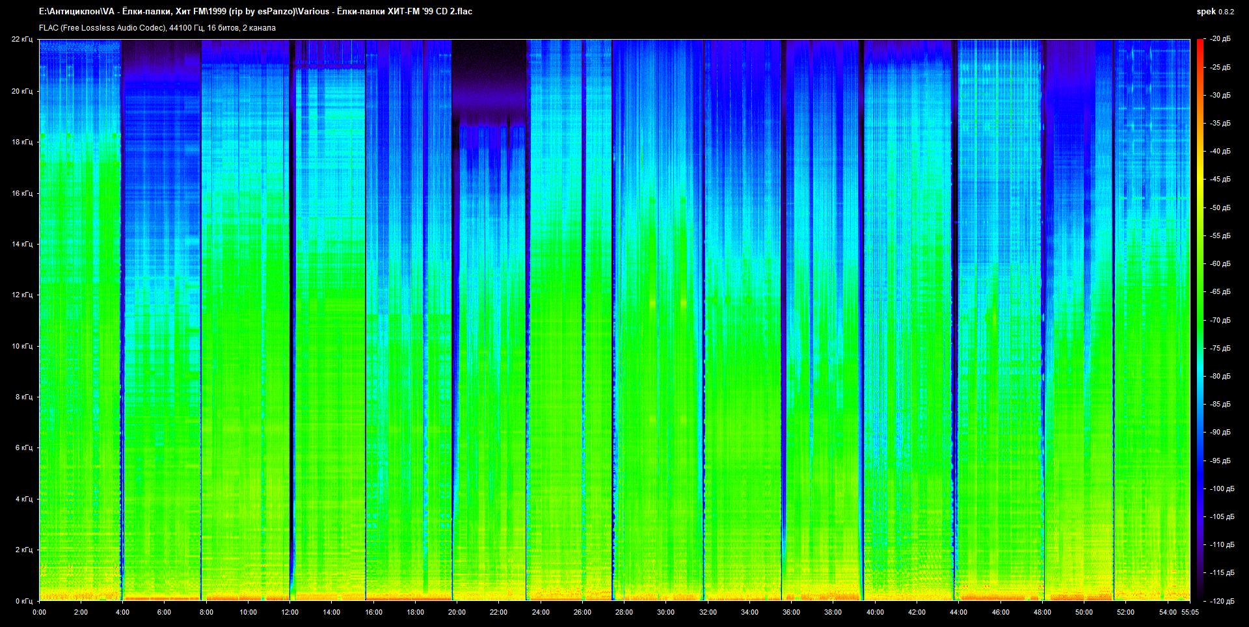1249x627 pixels.
Task: Click the 0 кГц frequency axis label
Action: click(x=23, y=601)
